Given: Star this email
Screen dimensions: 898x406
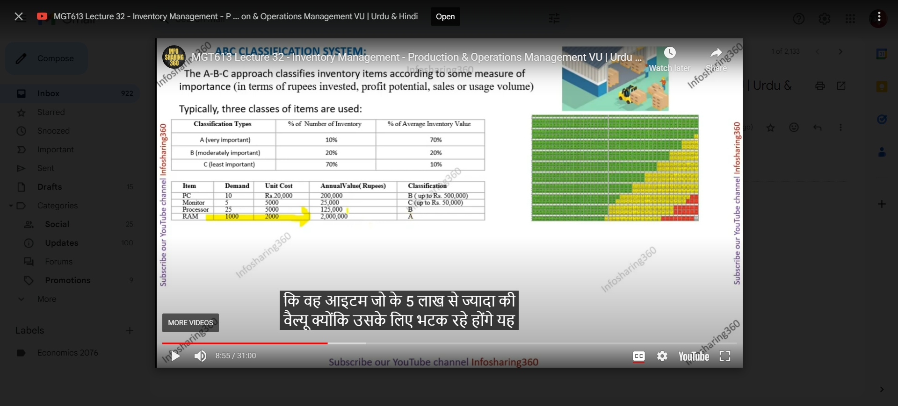Looking at the screenshot, I should pos(771,128).
